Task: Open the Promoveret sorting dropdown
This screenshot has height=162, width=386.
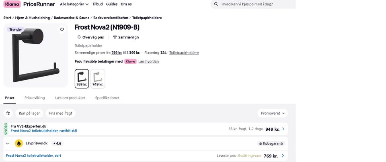Action: coord(273,113)
